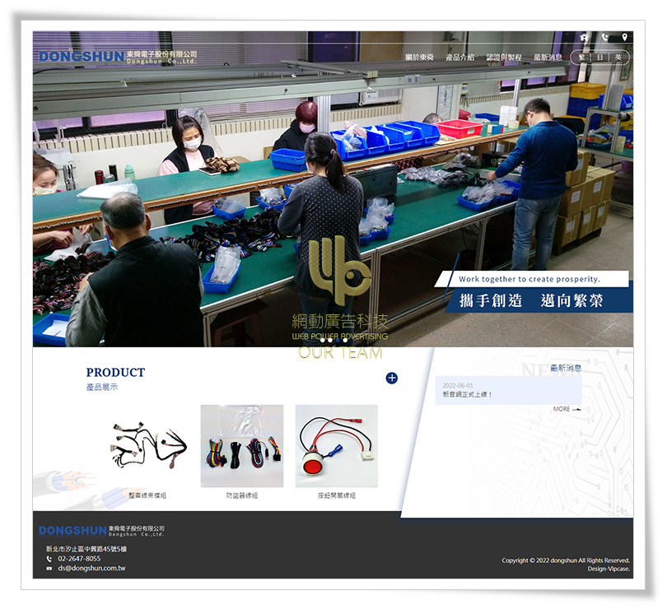This screenshot has width=667, height=609.
Task: Open the 產品介紹 menu
Action: pos(459,58)
